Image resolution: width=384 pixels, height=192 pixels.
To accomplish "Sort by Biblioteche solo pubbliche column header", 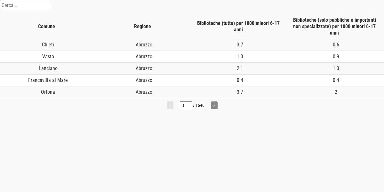I will pyautogui.click(x=334, y=27).
